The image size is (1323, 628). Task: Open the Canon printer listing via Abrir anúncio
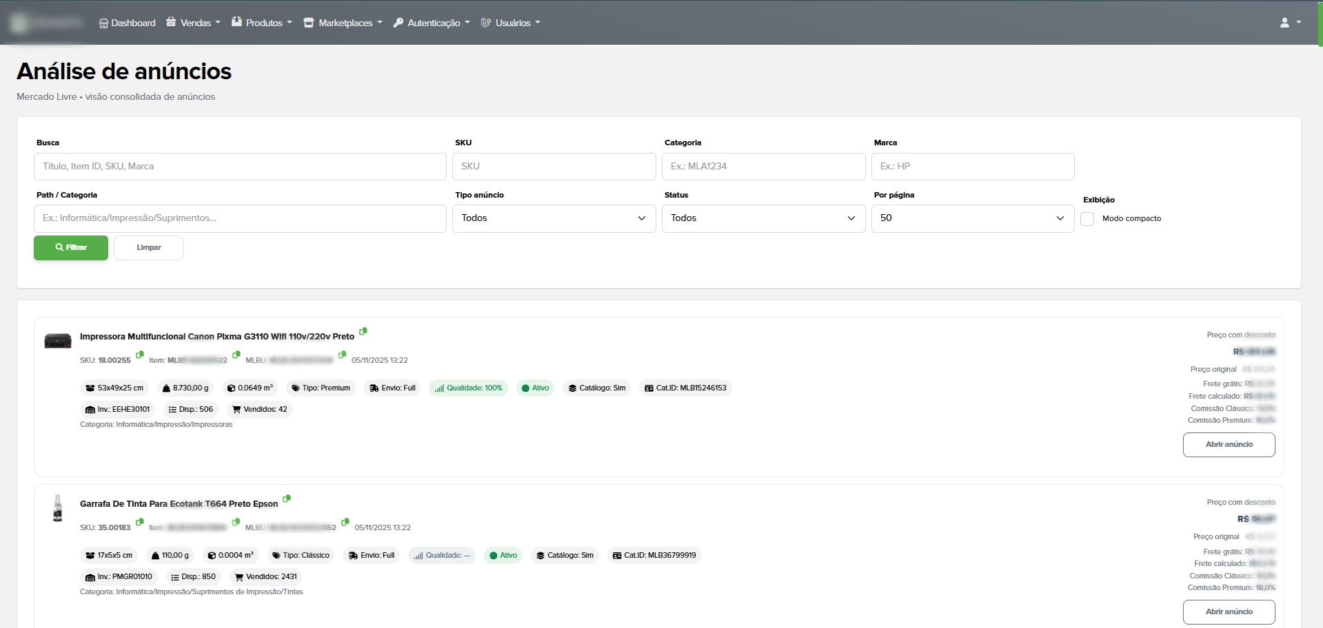tap(1229, 444)
